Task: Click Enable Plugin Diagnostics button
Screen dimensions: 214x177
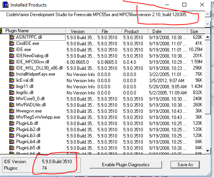Action: click(126, 165)
